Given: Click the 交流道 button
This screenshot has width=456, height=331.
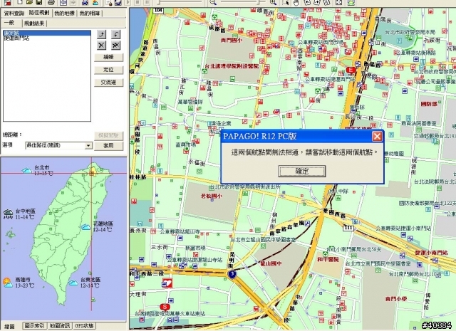Looking at the screenshot, I should click(x=108, y=83).
